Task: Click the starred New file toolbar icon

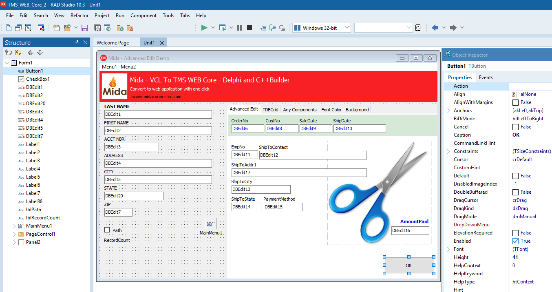Action: (x=57, y=28)
